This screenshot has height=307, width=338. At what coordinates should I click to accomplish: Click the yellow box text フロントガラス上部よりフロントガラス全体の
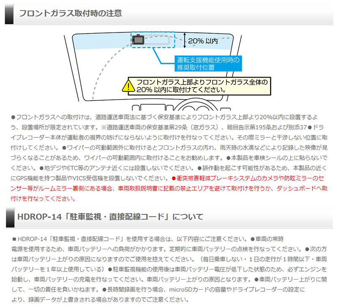202,82
